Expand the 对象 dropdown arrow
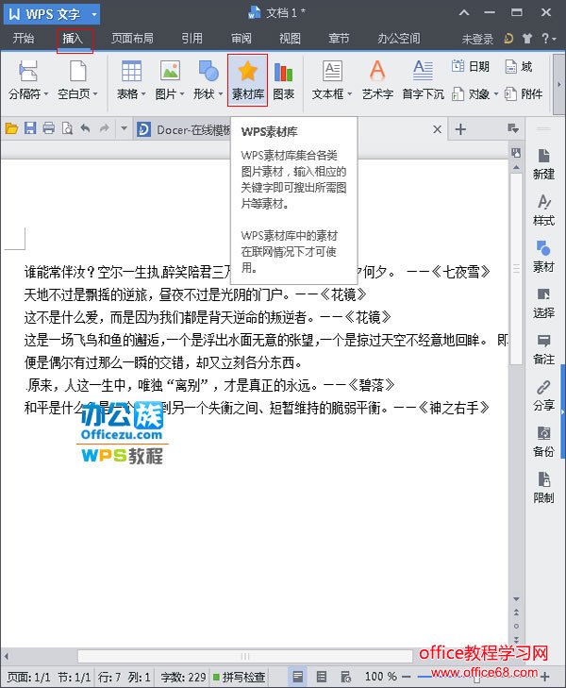Screen dimensions: 566x688 click(496, 93)
